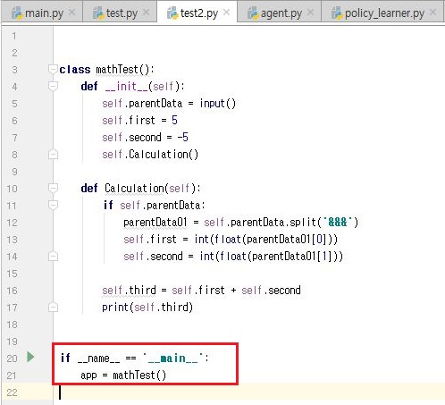The height and width of the screenshot is (405, 445).
Task: Click the '__main__' string on line 20
Action: [172, 358]
